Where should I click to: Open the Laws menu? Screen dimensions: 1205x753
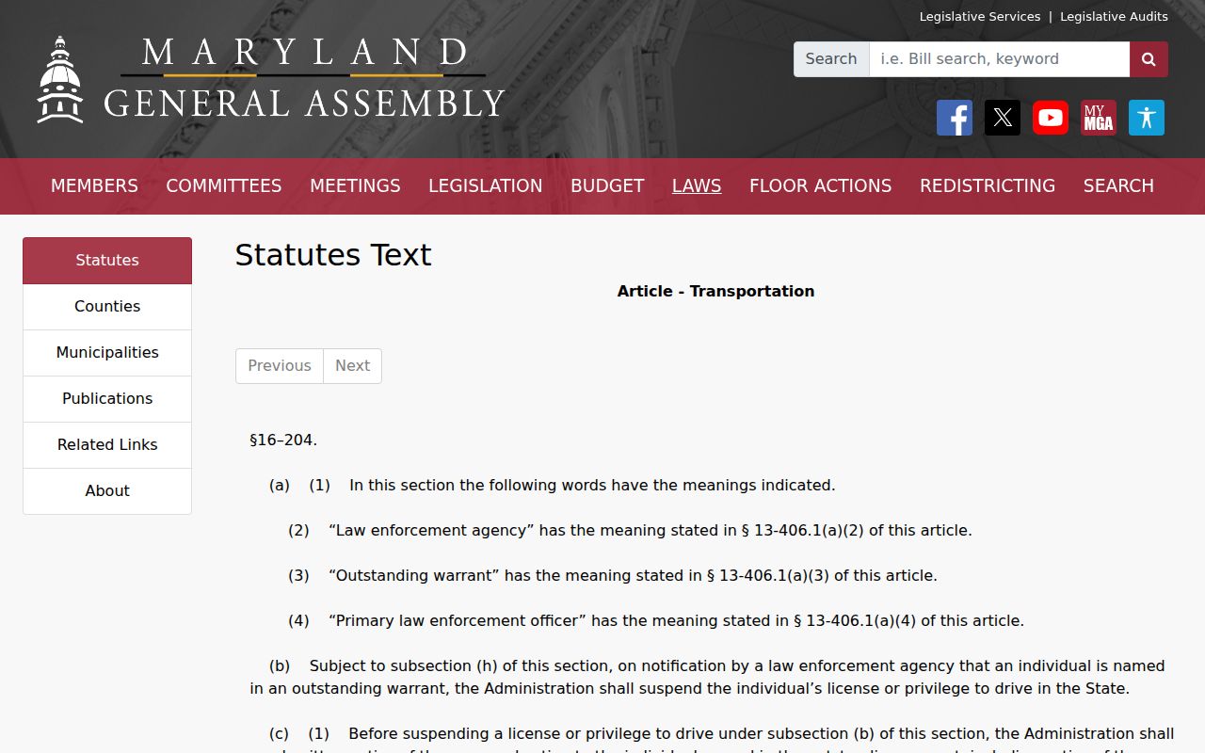[697, 186]
